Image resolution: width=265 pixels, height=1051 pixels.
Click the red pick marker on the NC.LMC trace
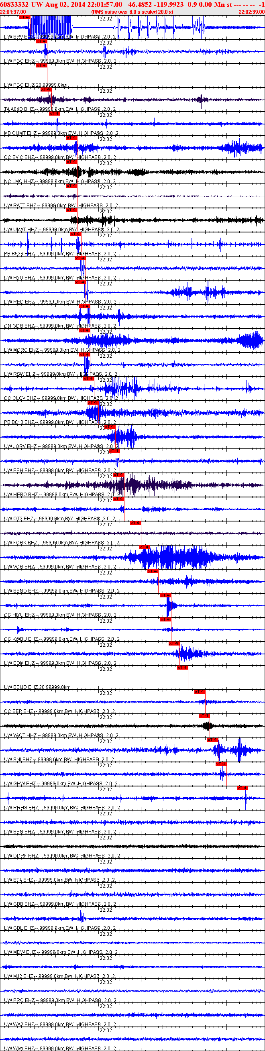(x=71, y=162)
